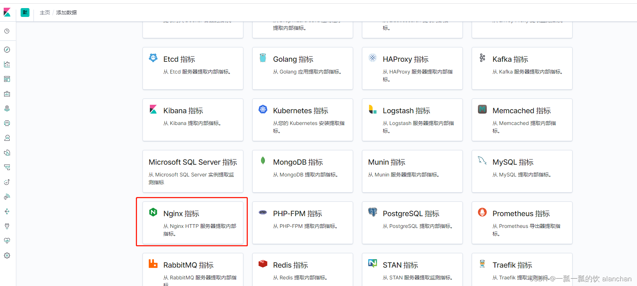Click the PHP-FPM card icon
The width and height of the screenshot is (637, 286).
pyautogui.click(x=263, y=212)
